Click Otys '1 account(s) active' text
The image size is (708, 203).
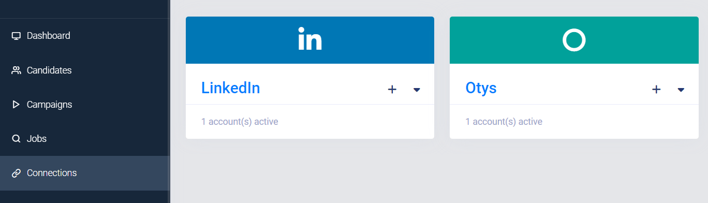tap(504, 122)
